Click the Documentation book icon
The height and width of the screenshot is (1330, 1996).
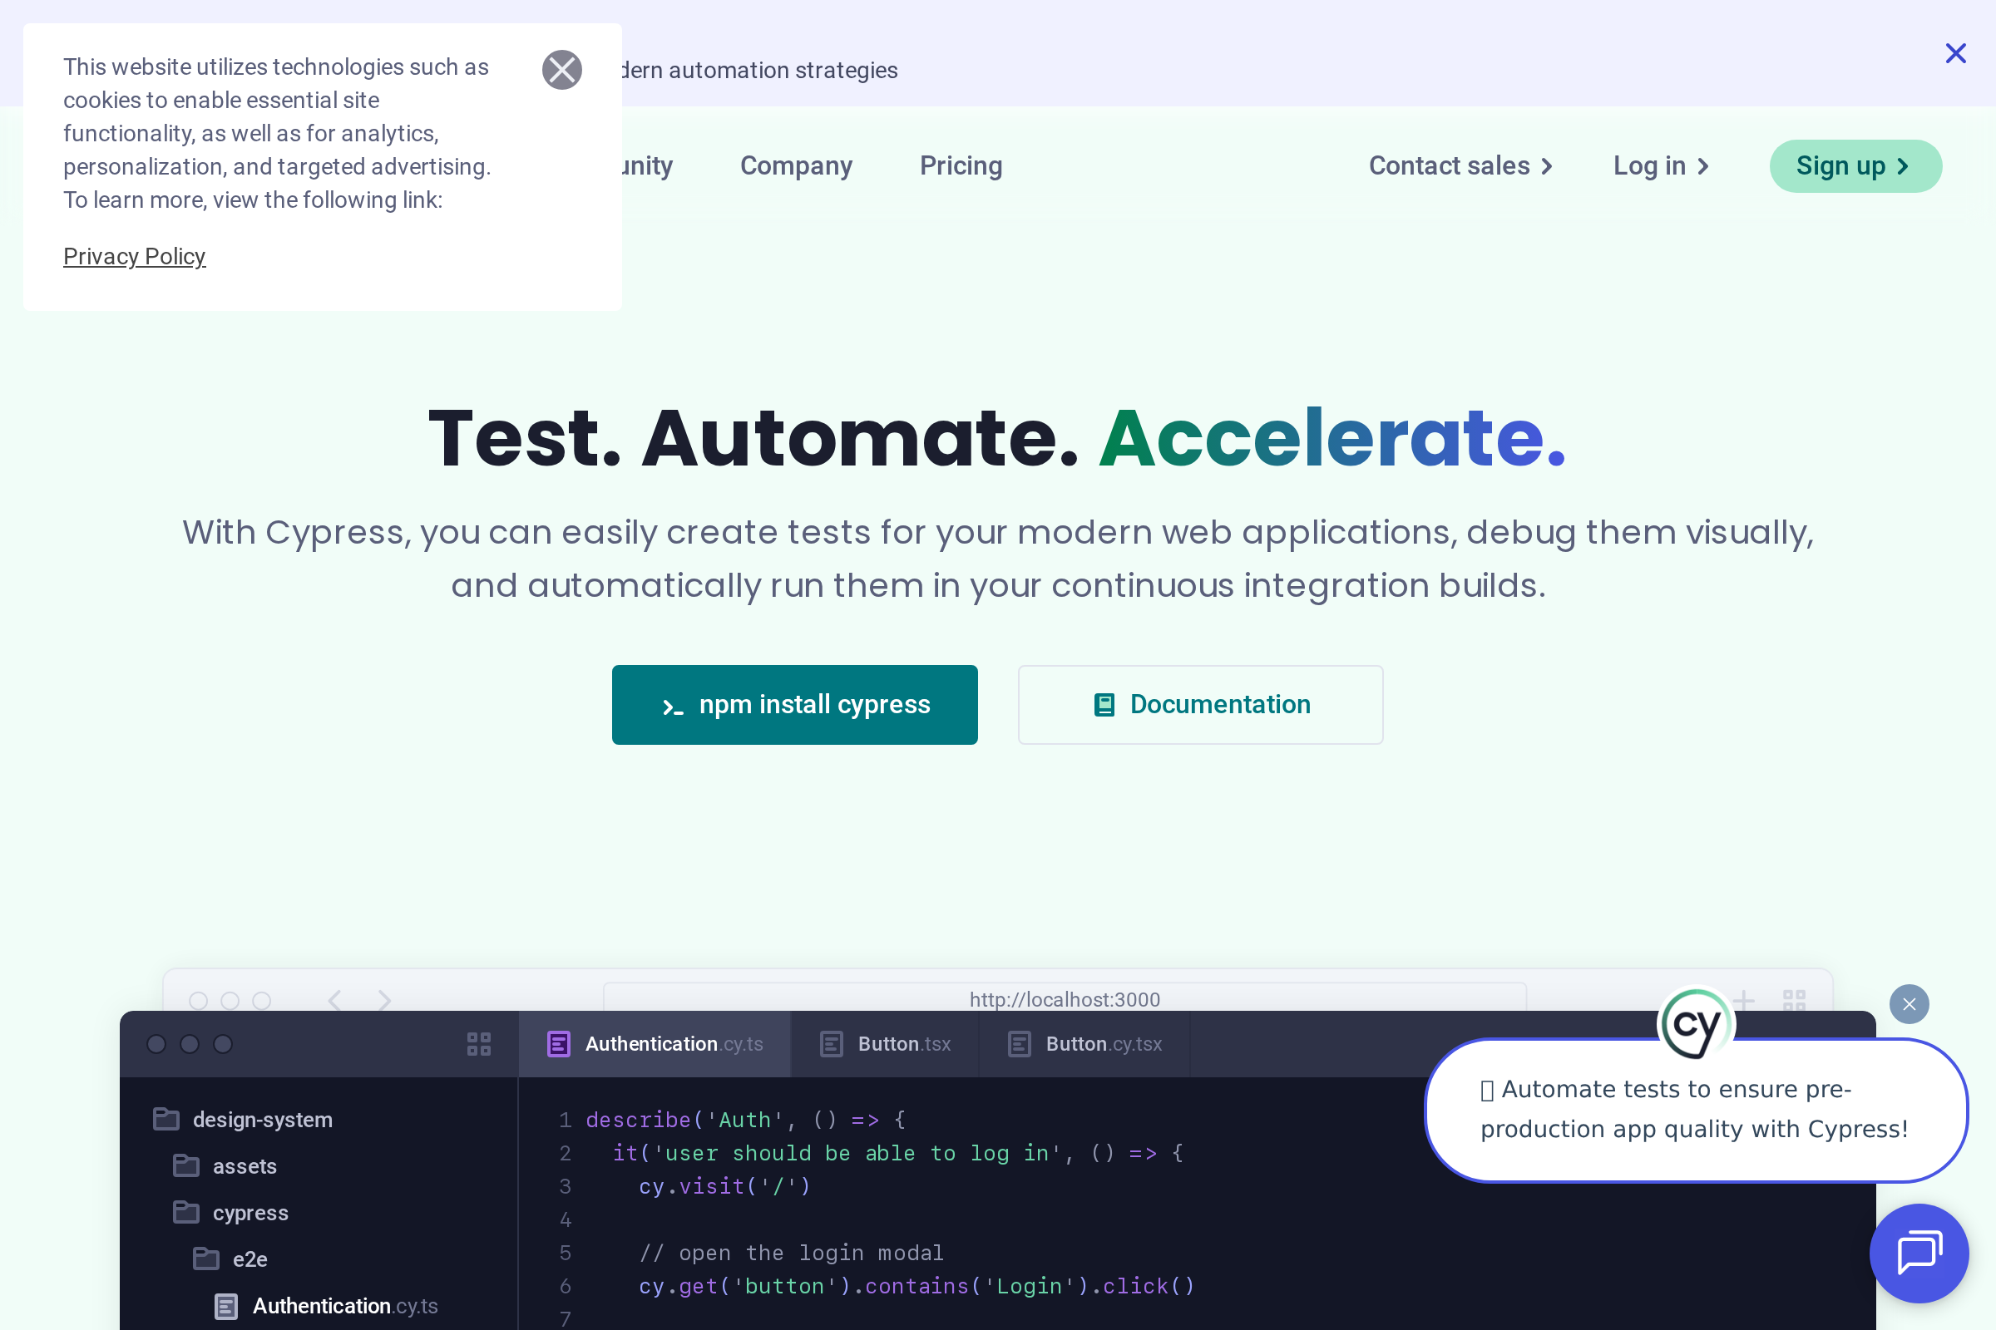pos(1104,705)
